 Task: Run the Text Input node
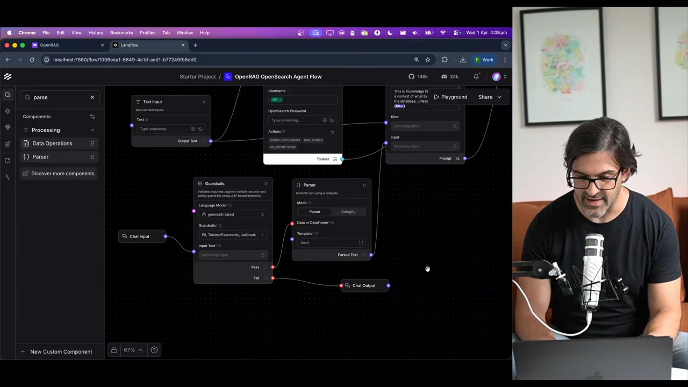tap(204, 102)
